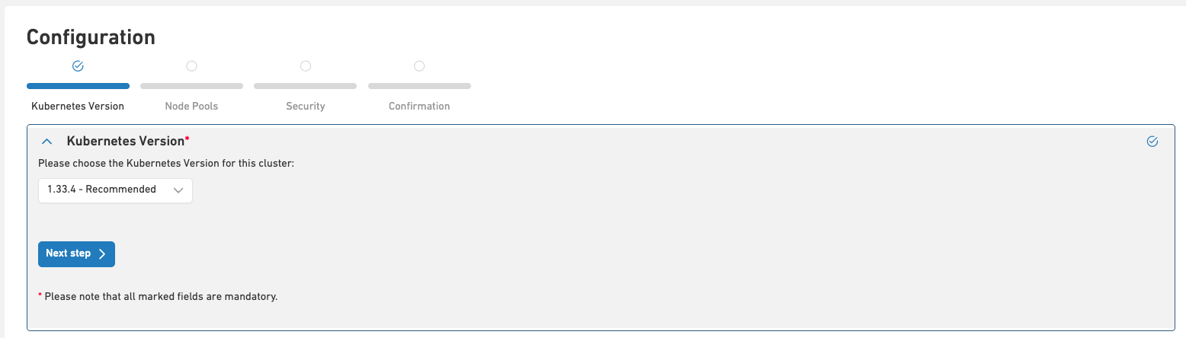This screenshot has height=338, width=1186.
Task: Click the Kubernetes Version panel header title
Action: tap(127, 142)
